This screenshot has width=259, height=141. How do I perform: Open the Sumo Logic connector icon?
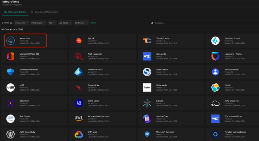click(79, 103)
